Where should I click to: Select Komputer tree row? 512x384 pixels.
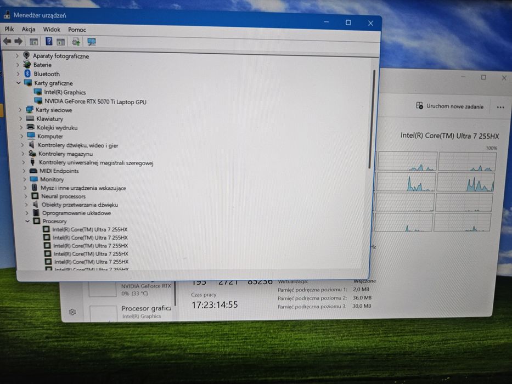[x=50, y=136]
